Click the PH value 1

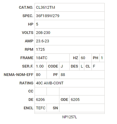click(102, 58)
